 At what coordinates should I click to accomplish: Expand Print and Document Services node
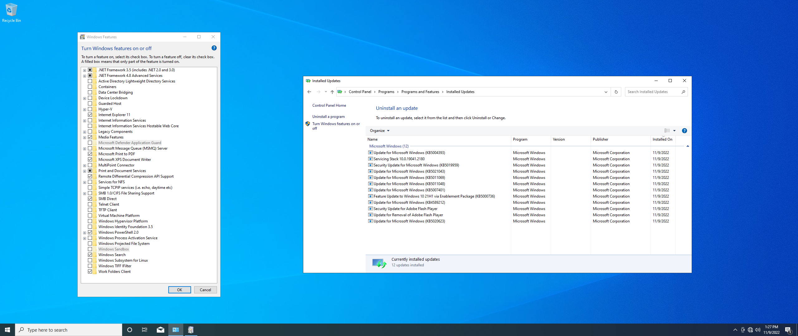click(x=84, y=171)
